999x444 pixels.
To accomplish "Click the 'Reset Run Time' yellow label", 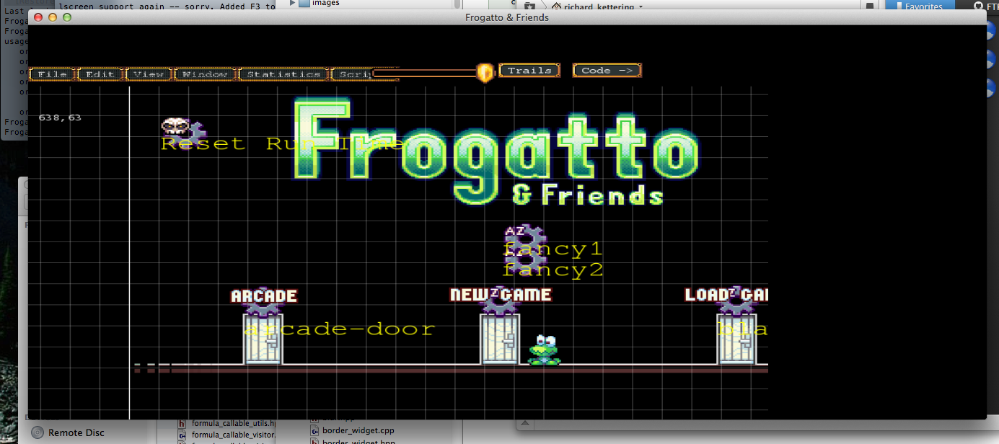I will [x=282, y=144].
